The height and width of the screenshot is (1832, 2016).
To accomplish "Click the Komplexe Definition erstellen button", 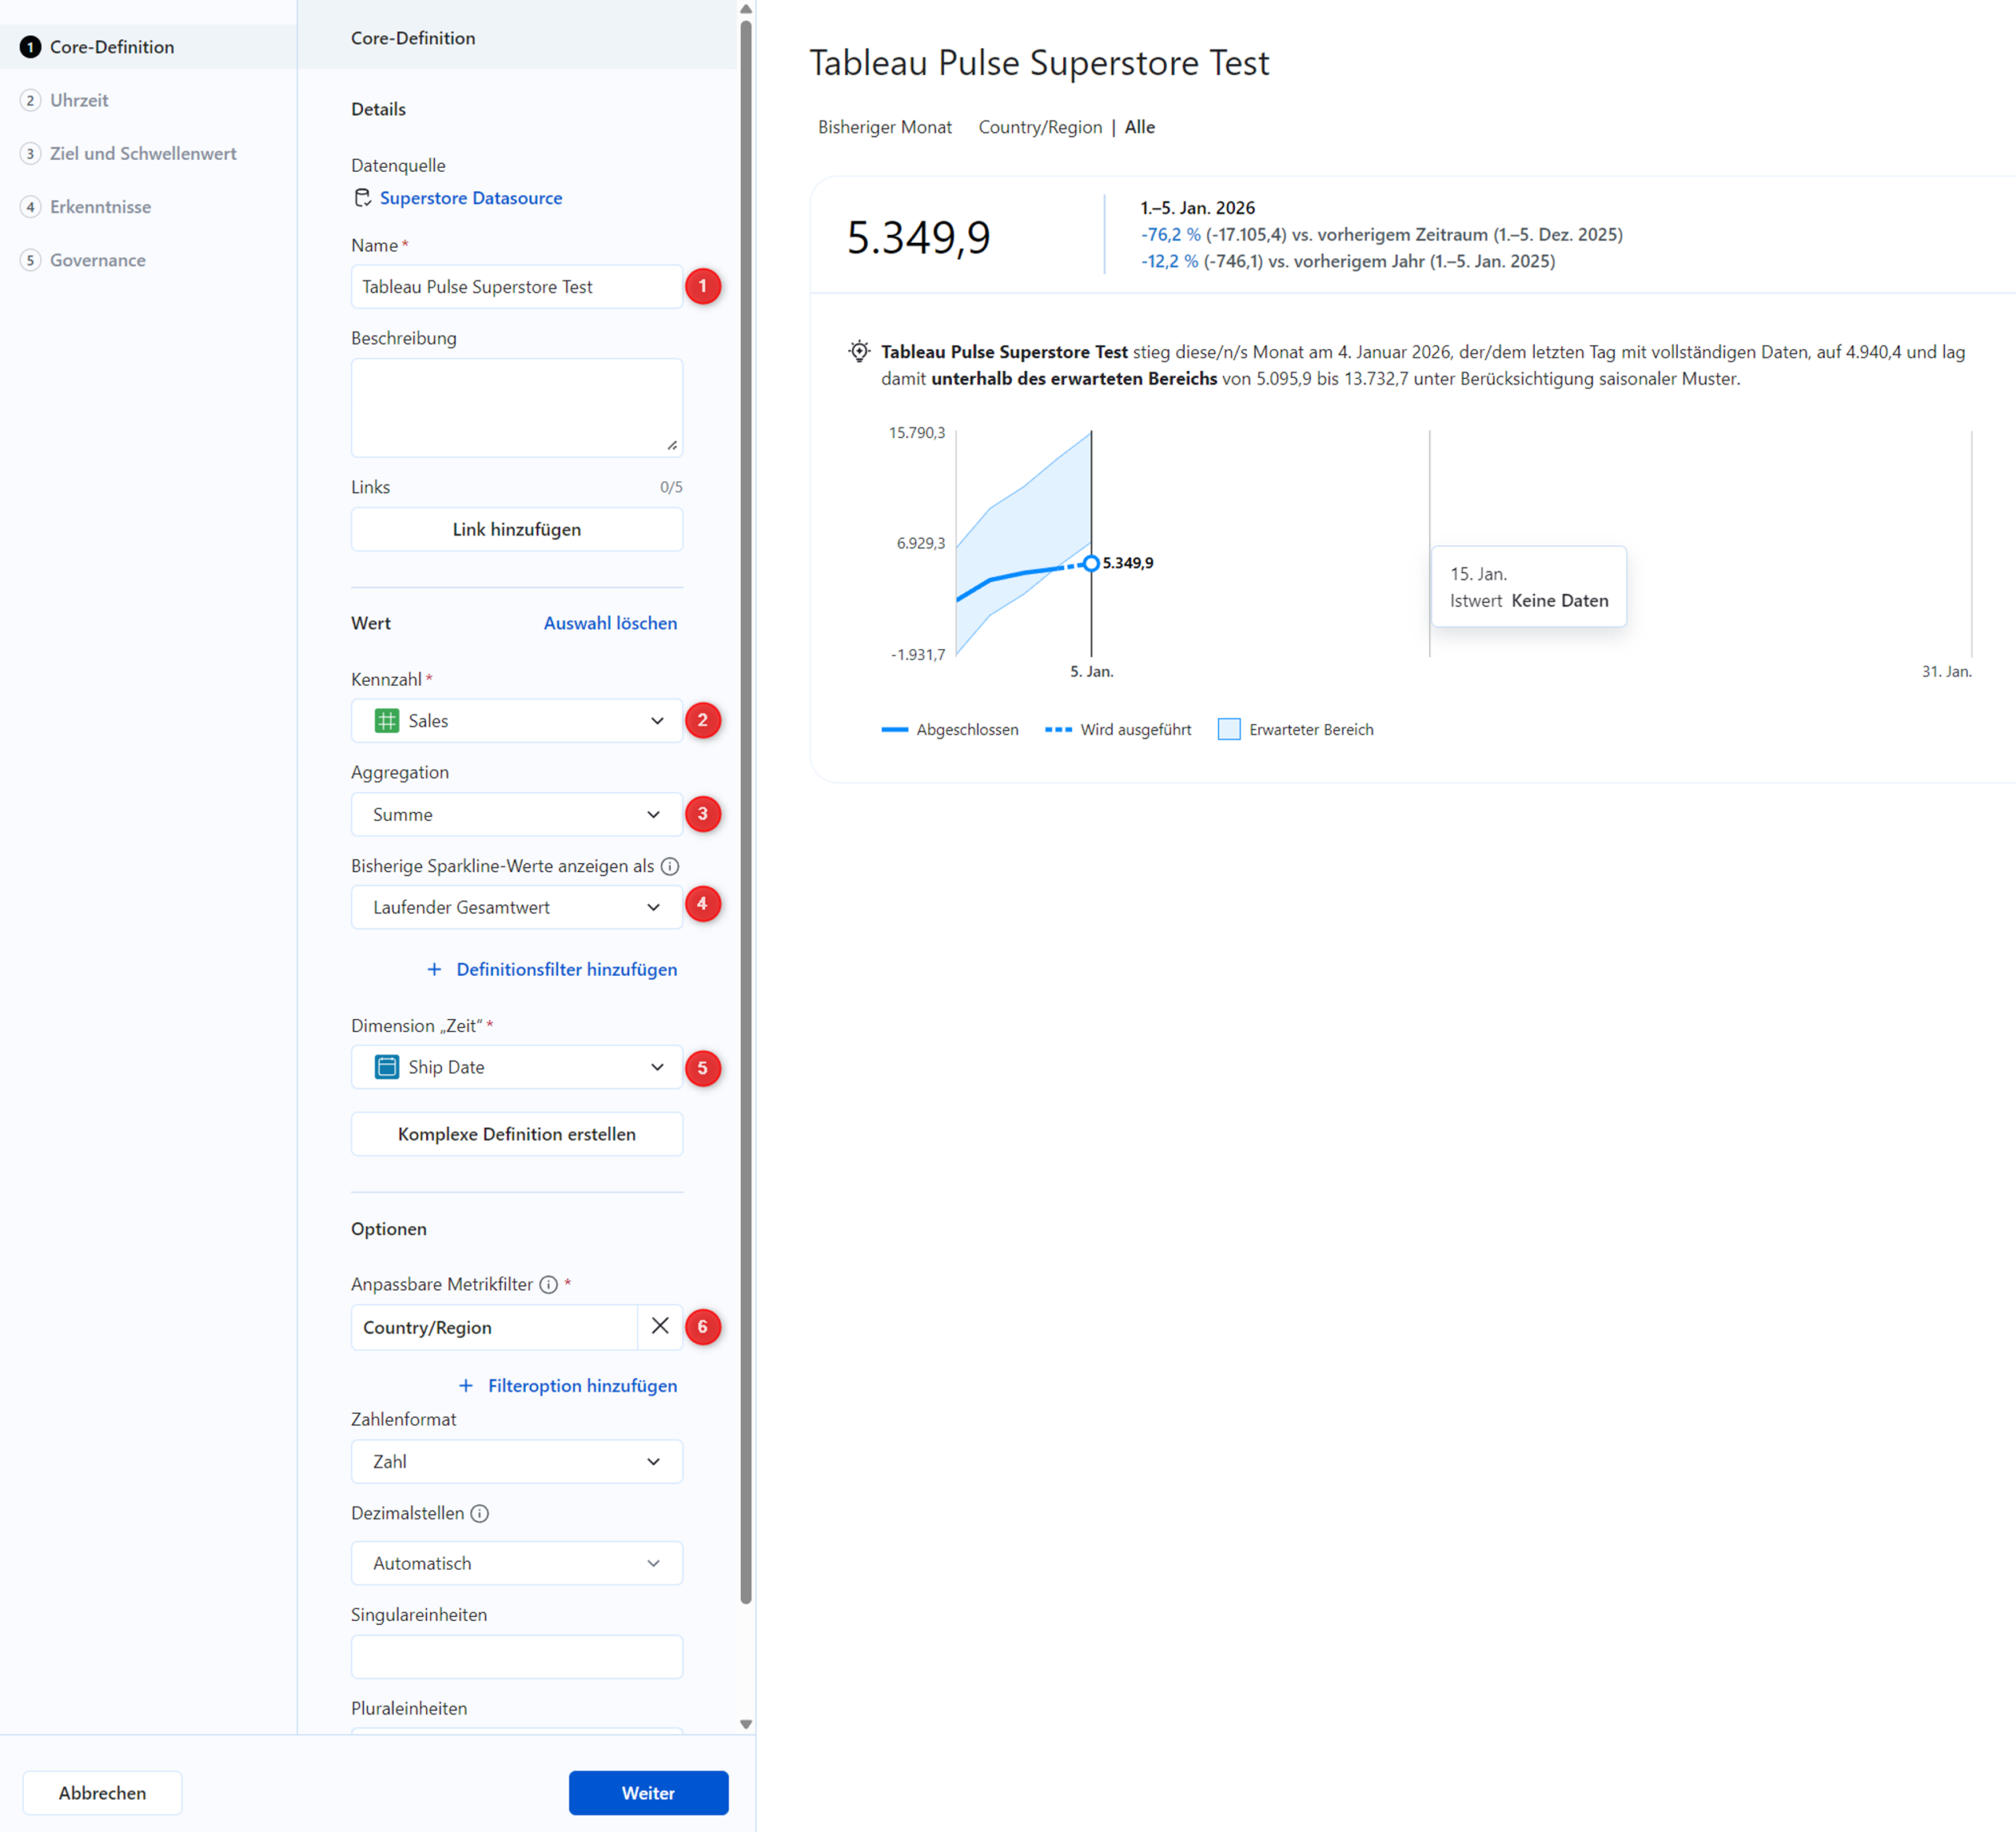I will point(516,1134).
